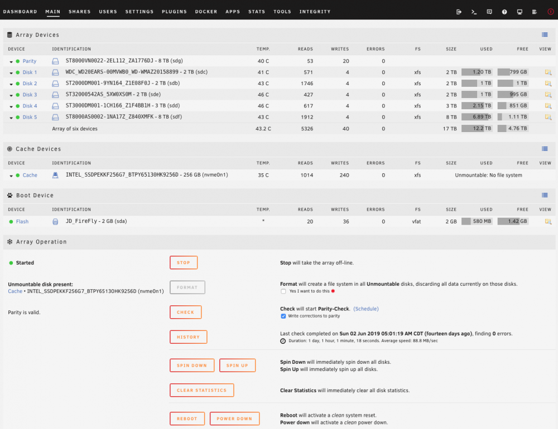Click the Cache NVMe device icon
Screen dimensions: 558x429
coord(55,175)
